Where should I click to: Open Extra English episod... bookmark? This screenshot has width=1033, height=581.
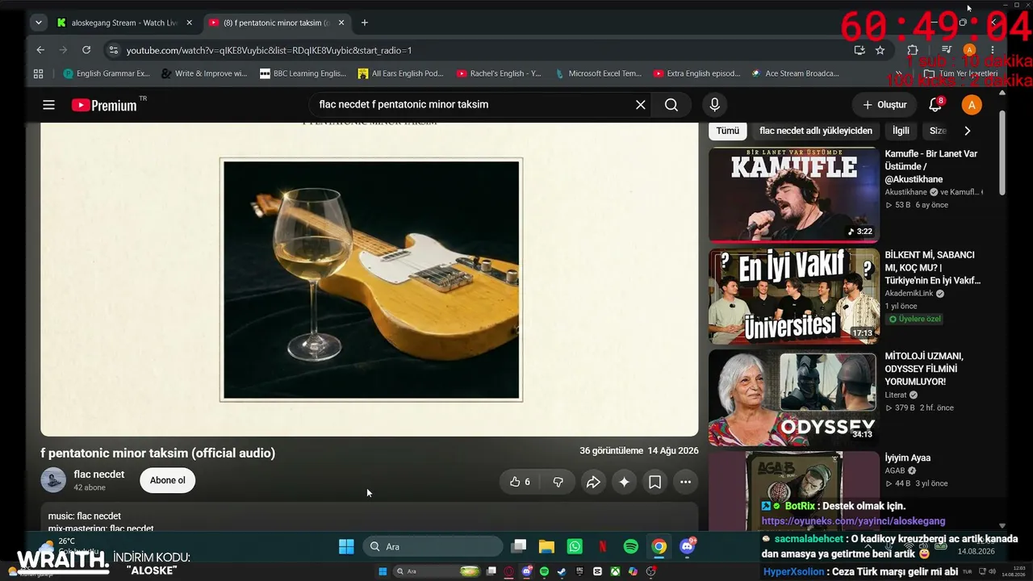[697, 73]
